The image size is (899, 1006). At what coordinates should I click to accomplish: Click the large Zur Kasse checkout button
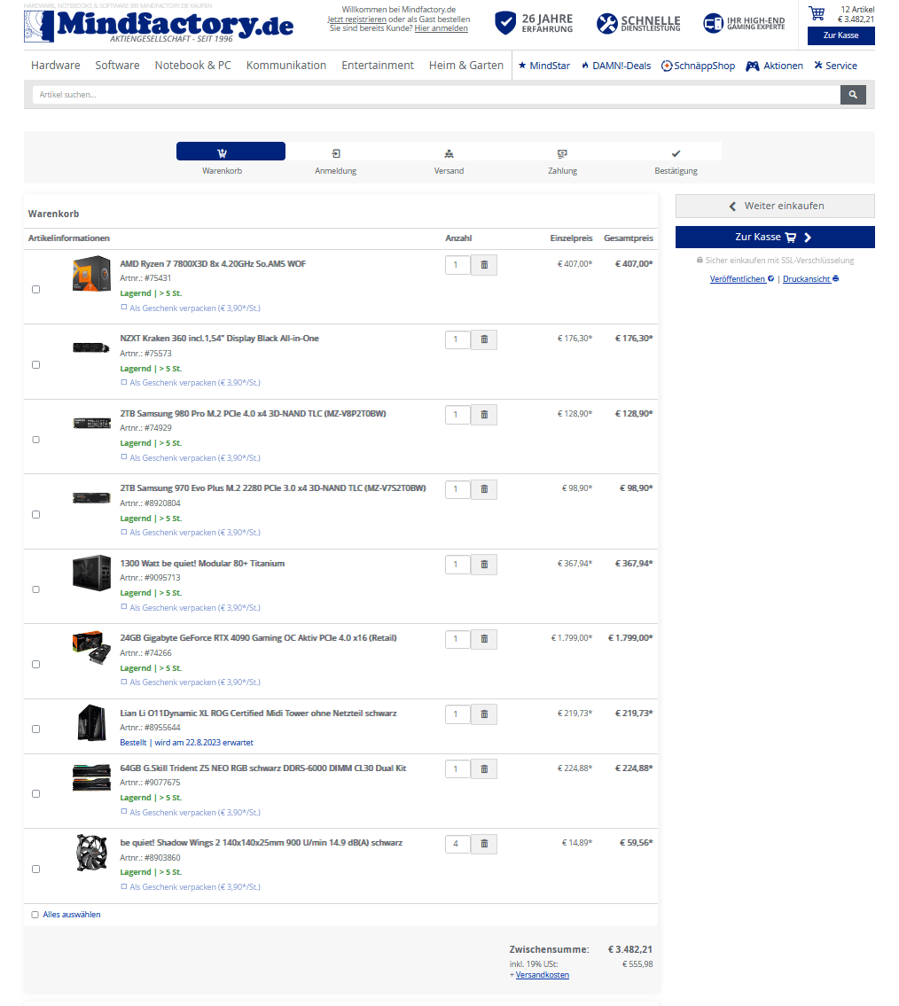[x=775, y=237]
